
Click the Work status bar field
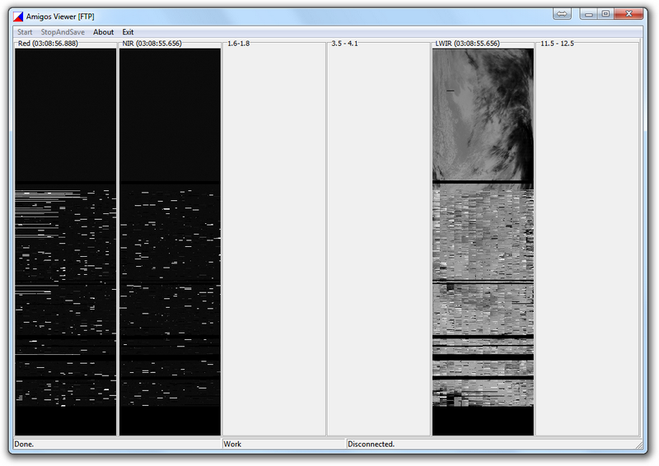(x=283, y=444)
